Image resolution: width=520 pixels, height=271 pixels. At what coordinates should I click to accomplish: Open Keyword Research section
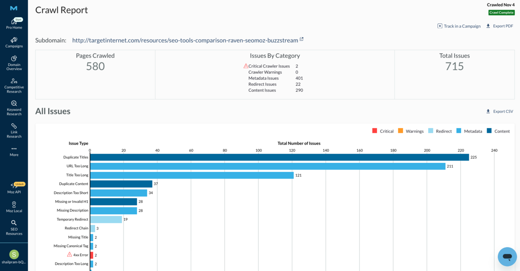[x=14, y=108]
